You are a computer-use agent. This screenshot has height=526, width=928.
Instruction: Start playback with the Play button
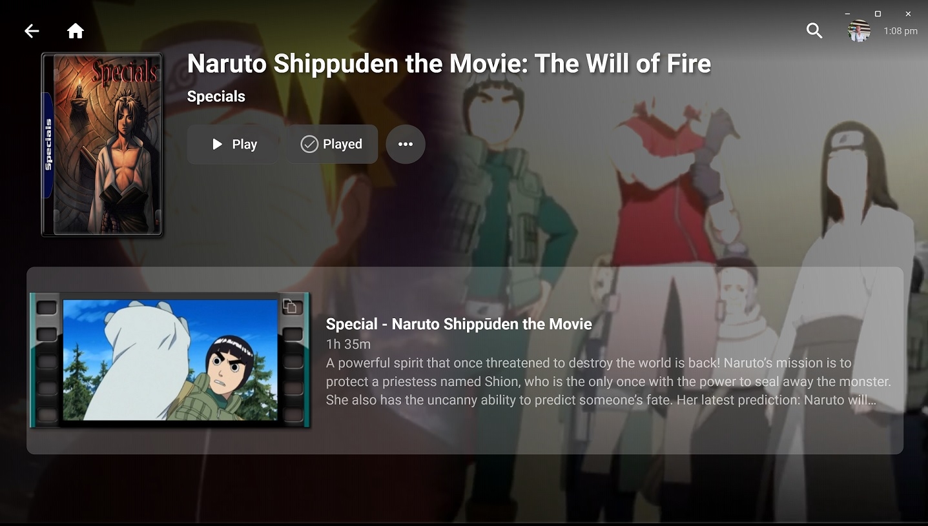point(233,144)
